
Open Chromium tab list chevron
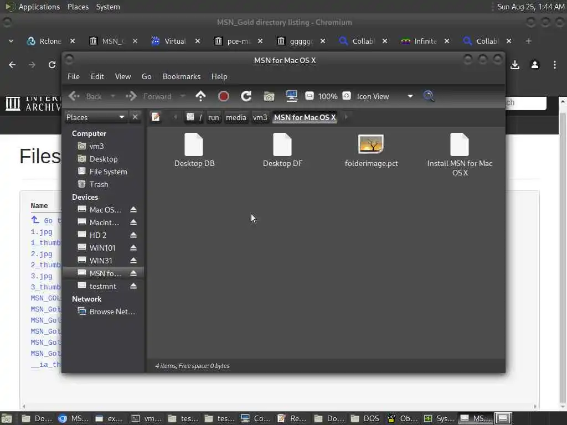click(11, 41)
